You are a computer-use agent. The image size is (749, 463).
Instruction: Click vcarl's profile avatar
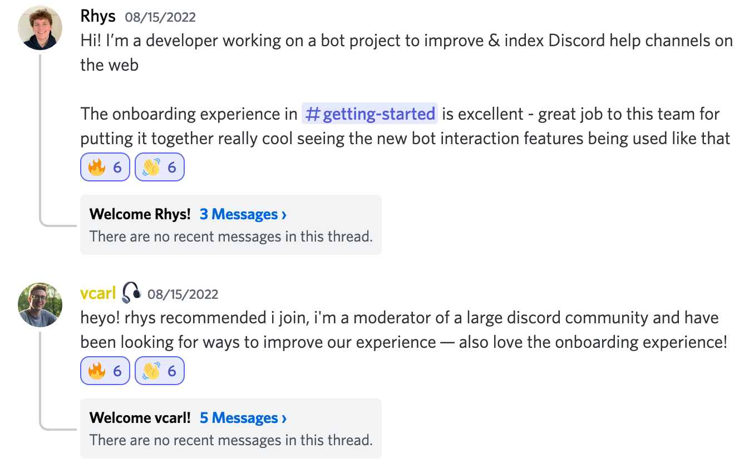click(40, 305)
